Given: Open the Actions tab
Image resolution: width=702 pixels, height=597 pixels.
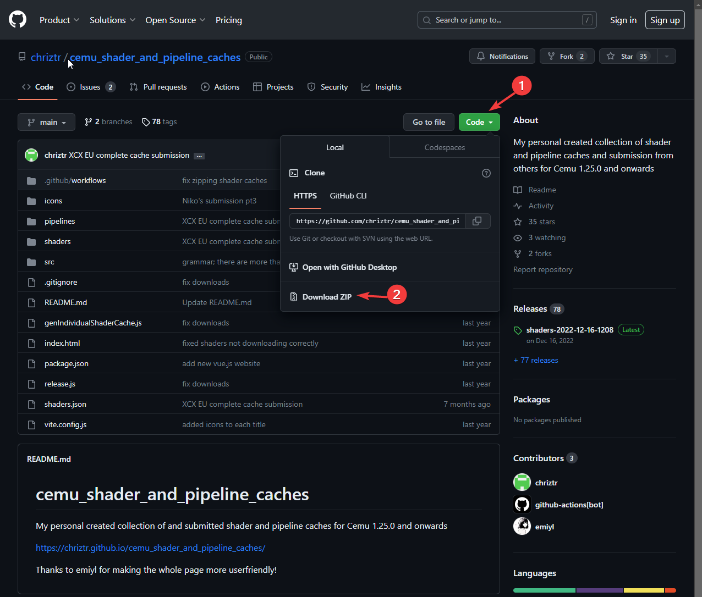Looking at the screenshot, I should click(220, 87).
